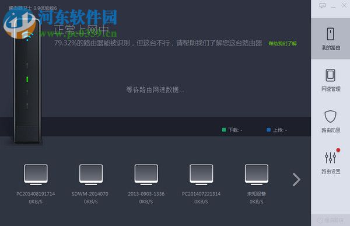Click the 路由器卫士 0.9体验版6 window title
Image resolution: width=350 pixels, height=226 pixels.
(x=33, y=8)
